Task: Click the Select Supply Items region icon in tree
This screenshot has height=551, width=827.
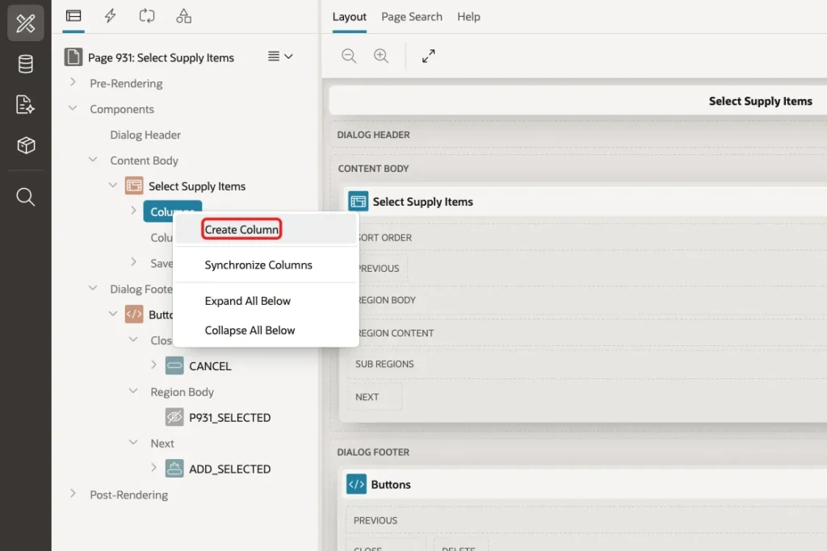Action: click(134, 186)
